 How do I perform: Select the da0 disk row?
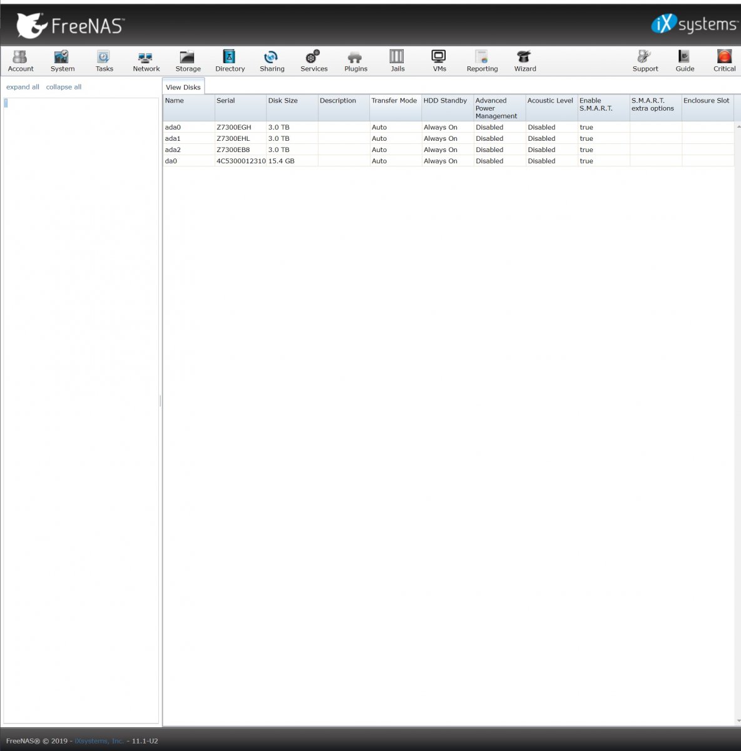tap(448, 161)
